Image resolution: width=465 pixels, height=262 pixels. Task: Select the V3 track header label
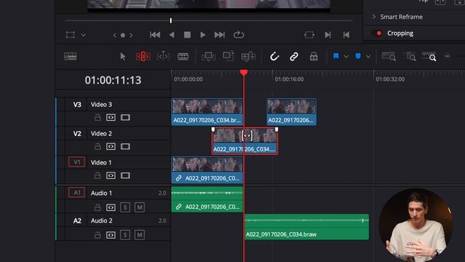pyautogui.click(x=77, y=105)
